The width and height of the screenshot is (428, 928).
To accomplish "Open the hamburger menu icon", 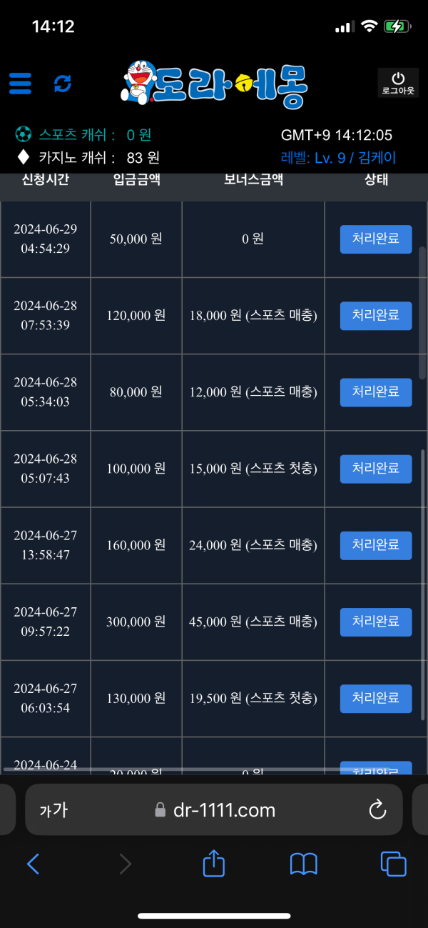I will [x=20, y=84].
